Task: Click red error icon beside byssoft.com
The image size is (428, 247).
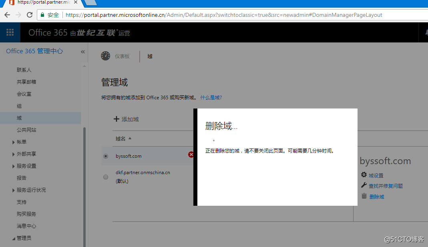Action: (x=191, y=155)
